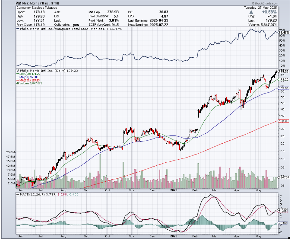The height and width of the screenshot is (239, 290).
Task: Click the 20.0M volume axis label
Action: 10,152
